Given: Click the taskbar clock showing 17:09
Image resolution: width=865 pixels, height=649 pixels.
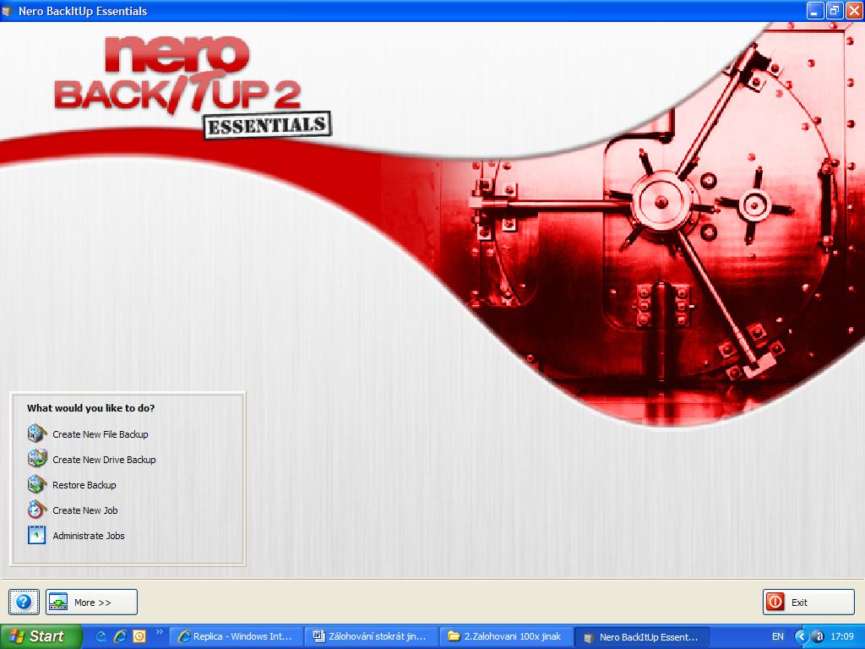Looking at the screenshot, I should coord(841,636).
